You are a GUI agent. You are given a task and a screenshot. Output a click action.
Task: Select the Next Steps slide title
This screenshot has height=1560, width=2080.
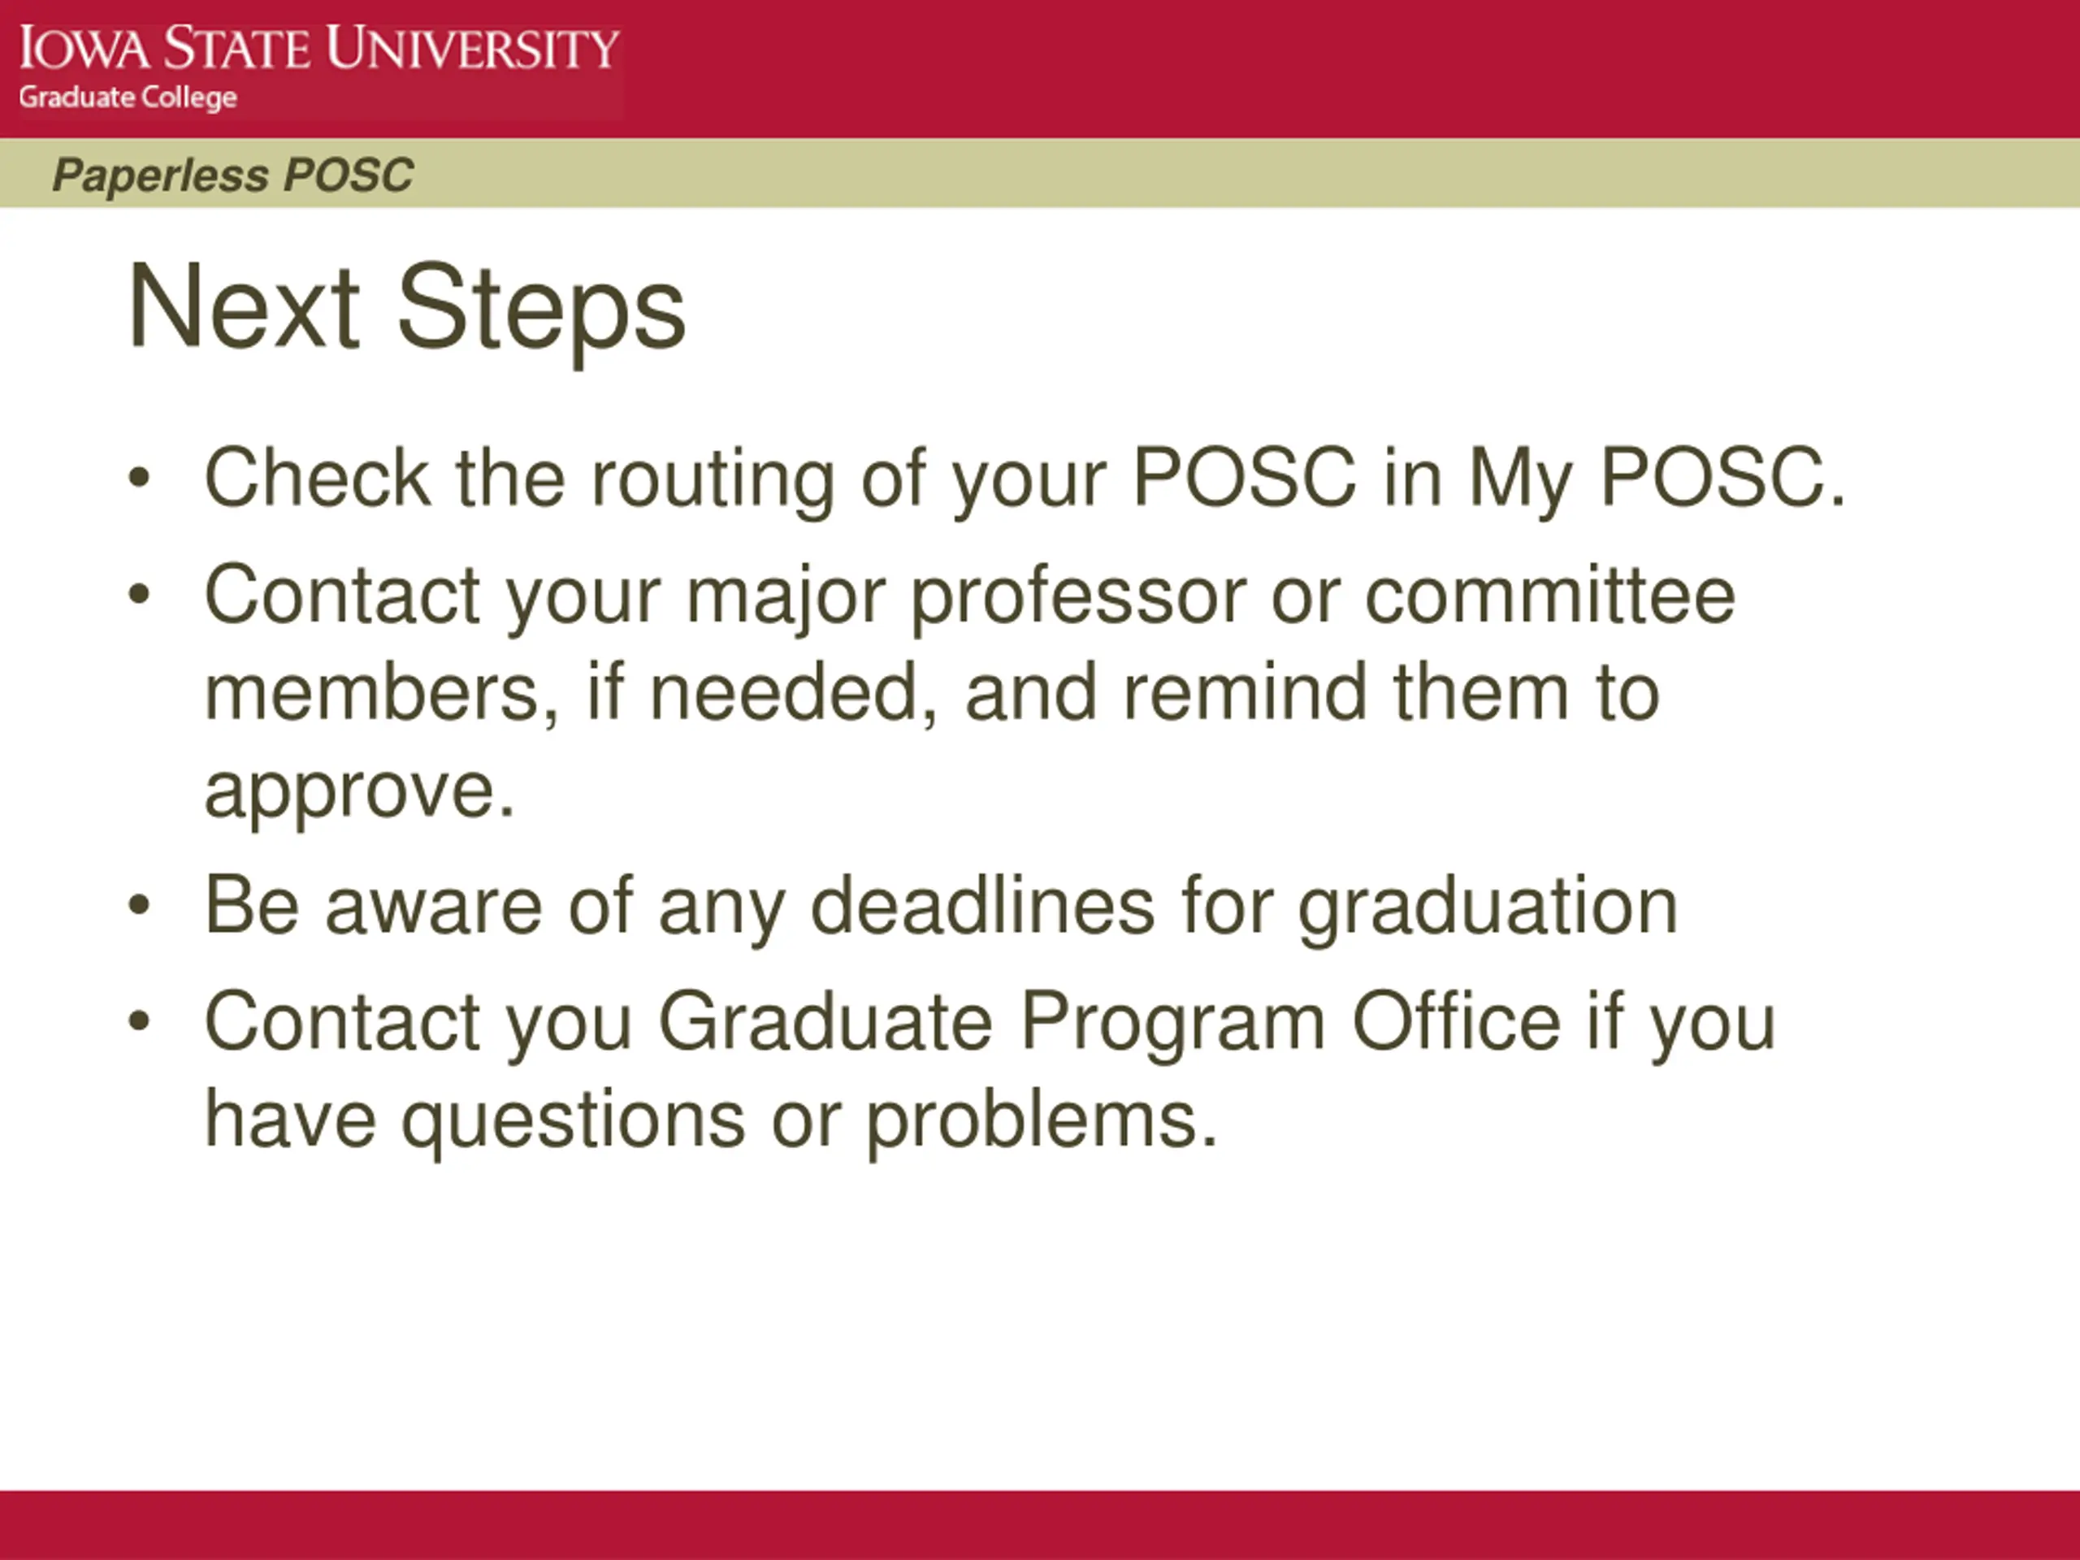click(x=406, y=307)
